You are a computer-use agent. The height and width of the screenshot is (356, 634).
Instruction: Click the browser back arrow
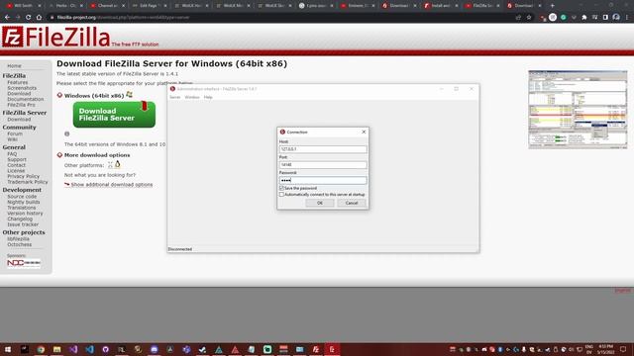coord(7,18)
